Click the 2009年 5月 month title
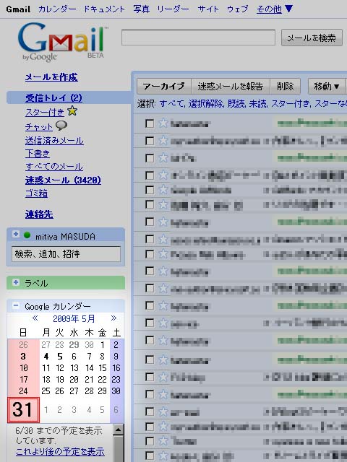The height and width of the screenshot is (462, 347). 74,318
